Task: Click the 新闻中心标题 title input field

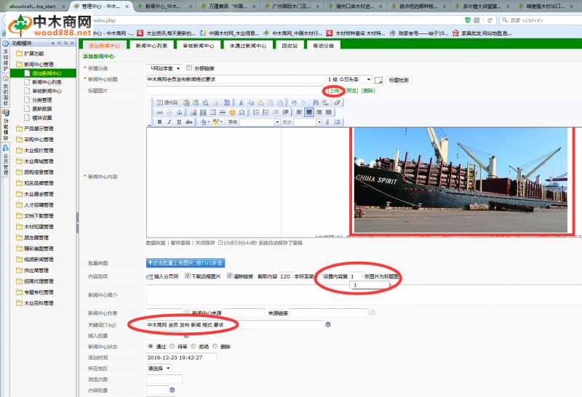Action: click(x=235, y=79)
